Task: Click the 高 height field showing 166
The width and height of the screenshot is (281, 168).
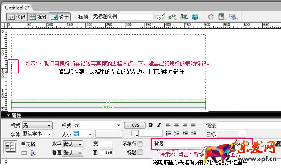Action: coord(107,153)
